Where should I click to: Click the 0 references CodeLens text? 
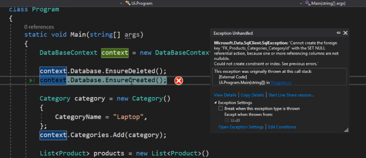39,27
